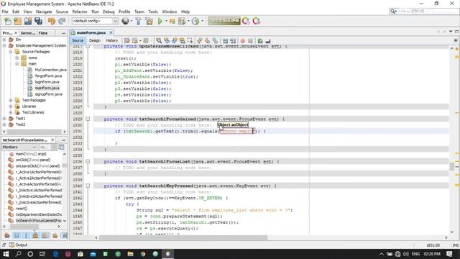Screen dimensions: 460x259
Task: Switch to the Services tab
Action: coord(28,33)
